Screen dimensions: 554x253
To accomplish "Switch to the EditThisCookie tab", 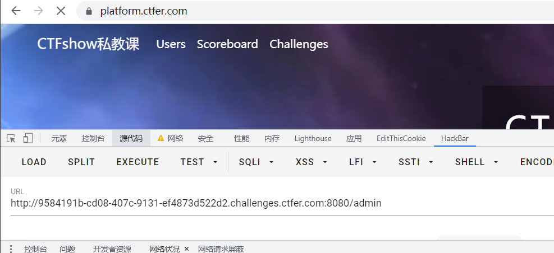I will coord(401,138).
